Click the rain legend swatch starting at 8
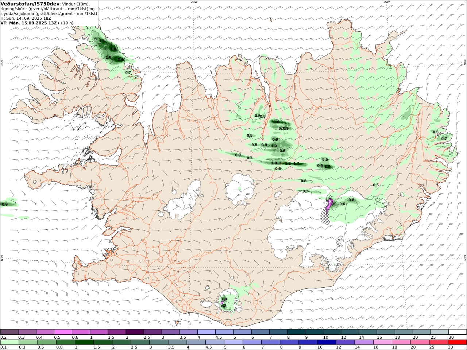The width and height of the screenshot is (467, 350). (x=289, y=342)
